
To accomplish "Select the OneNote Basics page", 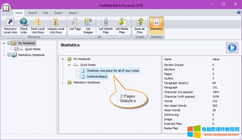I will (97, 77).
